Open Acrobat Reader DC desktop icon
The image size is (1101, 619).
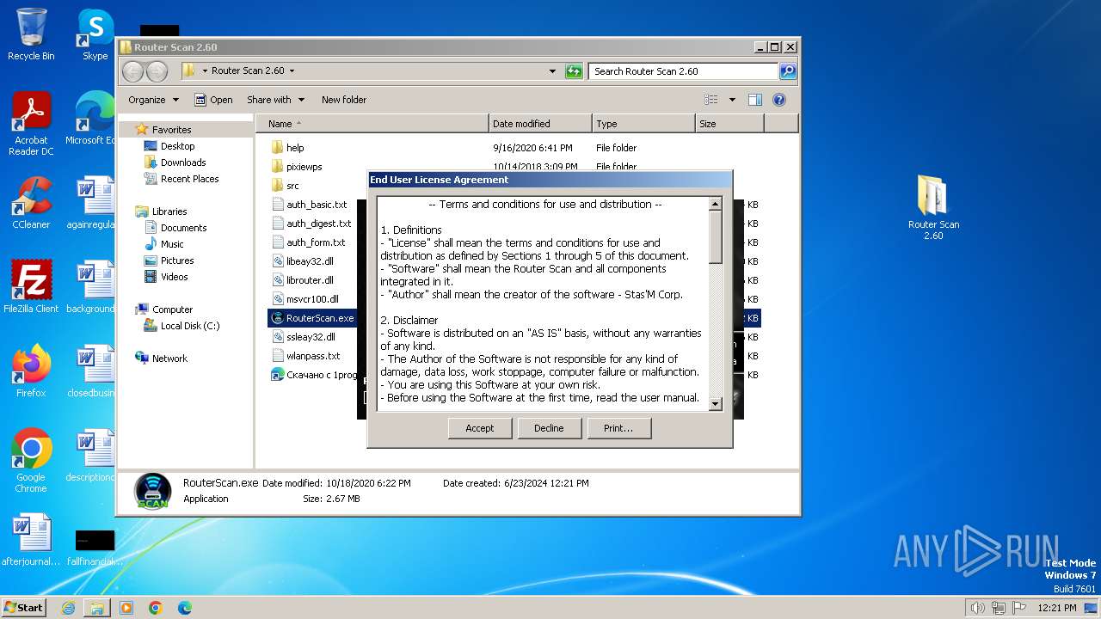pyautogui.click(x=31, y=124)
